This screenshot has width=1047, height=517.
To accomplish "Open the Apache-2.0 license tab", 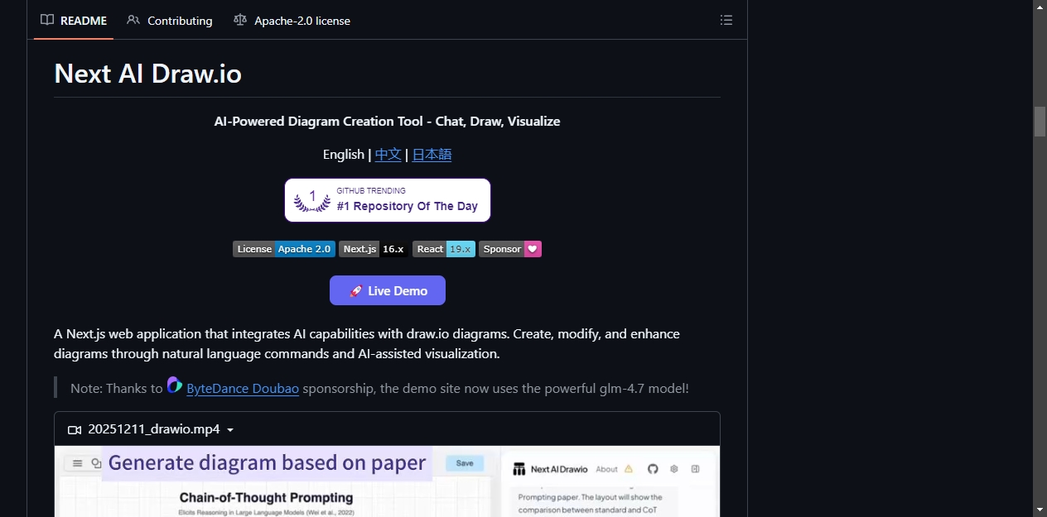I will coord(292,21).
